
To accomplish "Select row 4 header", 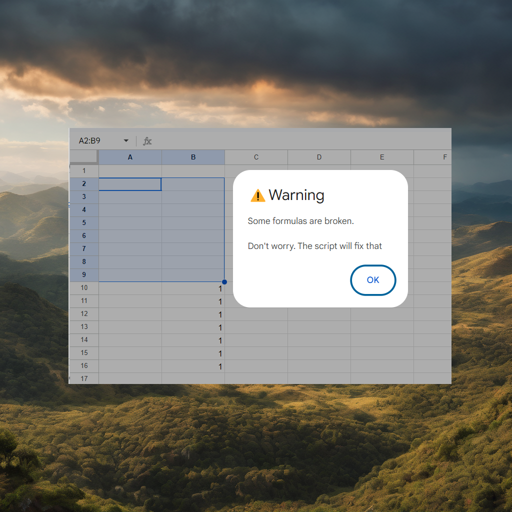I will (x=84, y=210).
